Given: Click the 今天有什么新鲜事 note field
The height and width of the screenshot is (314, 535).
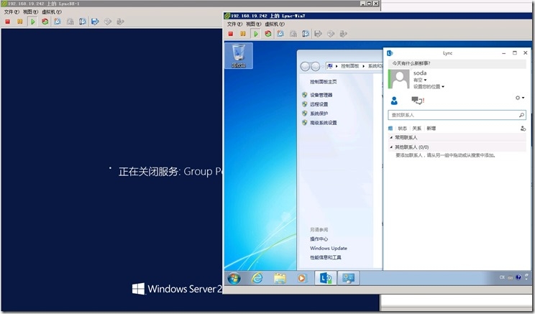Looking at the screenshot, I should [x=457, y=63].
